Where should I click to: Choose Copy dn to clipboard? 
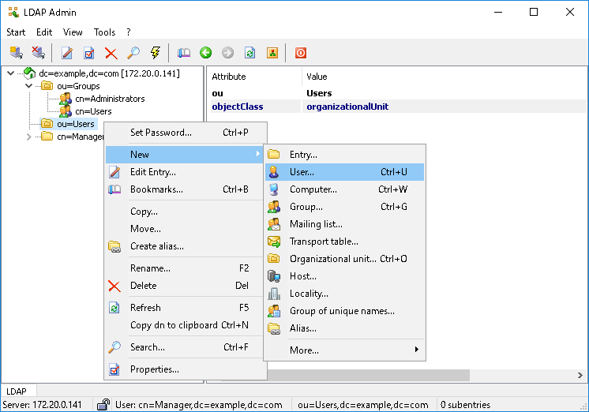(186, 325)
